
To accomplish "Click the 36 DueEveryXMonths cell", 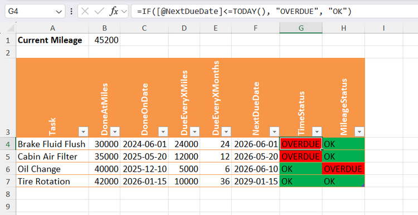I will pyautogui.click(x=216, y=182).
